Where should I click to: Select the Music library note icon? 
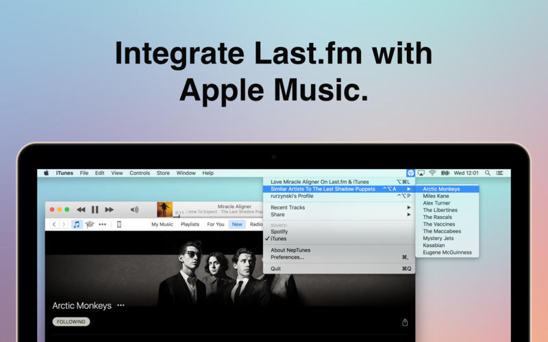77,224
